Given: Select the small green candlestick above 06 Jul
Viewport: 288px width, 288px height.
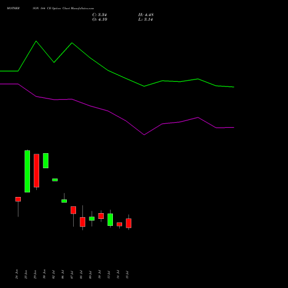Looking at the screenshot, I should 64,201.
